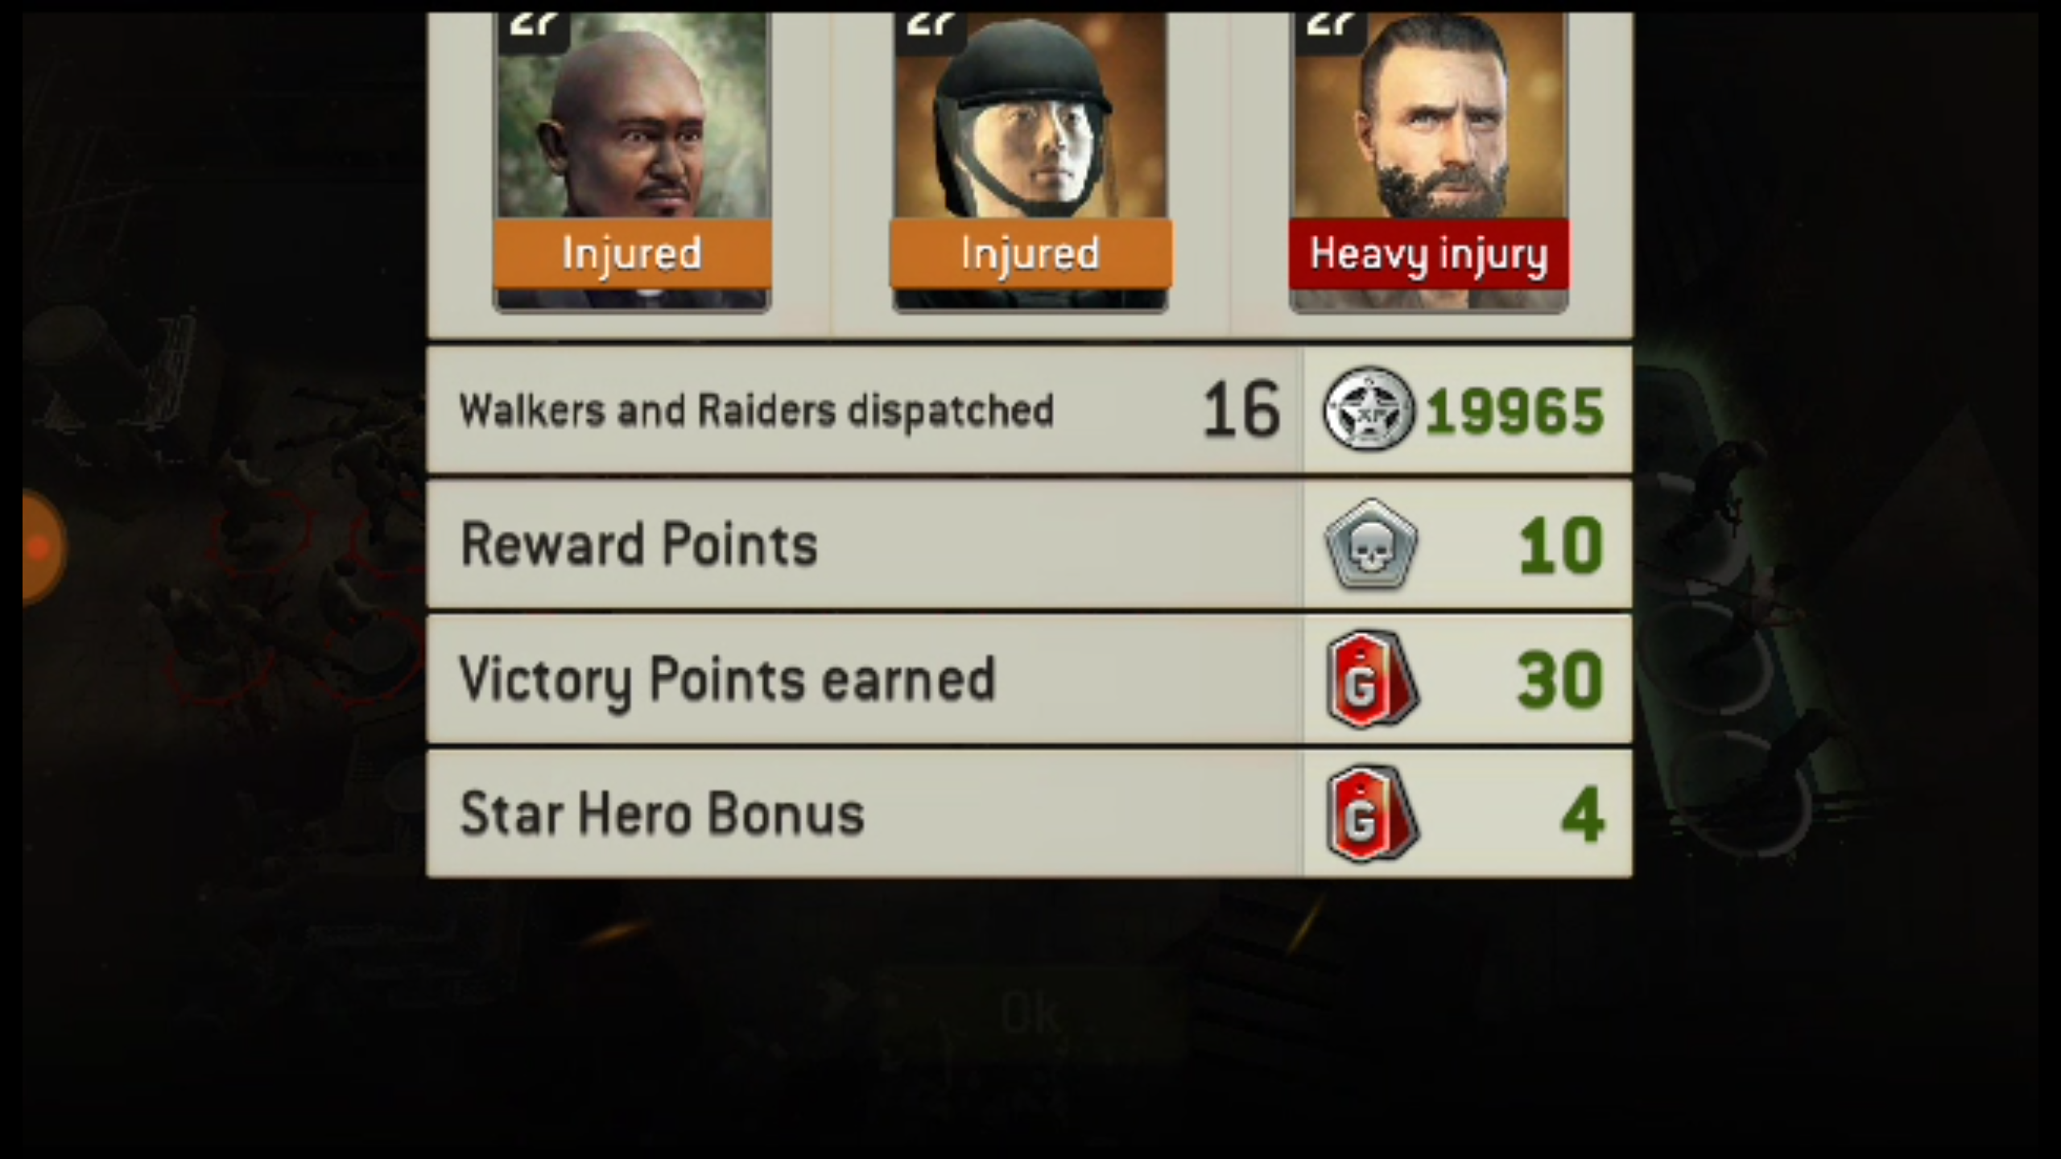Tap the Heavy injury red label

tap(1429, 254)
